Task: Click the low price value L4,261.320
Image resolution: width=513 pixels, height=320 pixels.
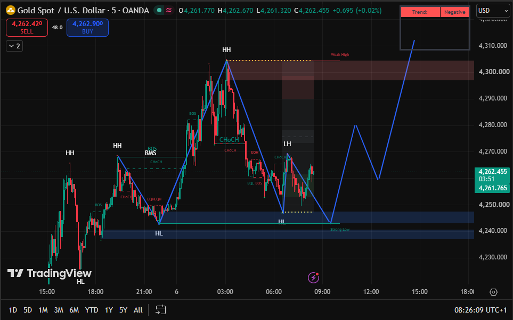Action: 273,11
